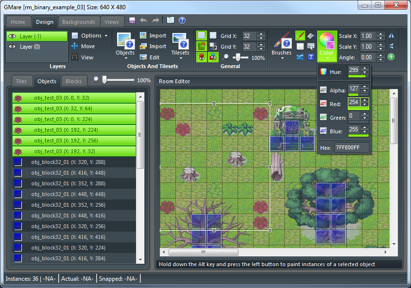
Task: Toggle the show grid button
Action: point(202,36)
